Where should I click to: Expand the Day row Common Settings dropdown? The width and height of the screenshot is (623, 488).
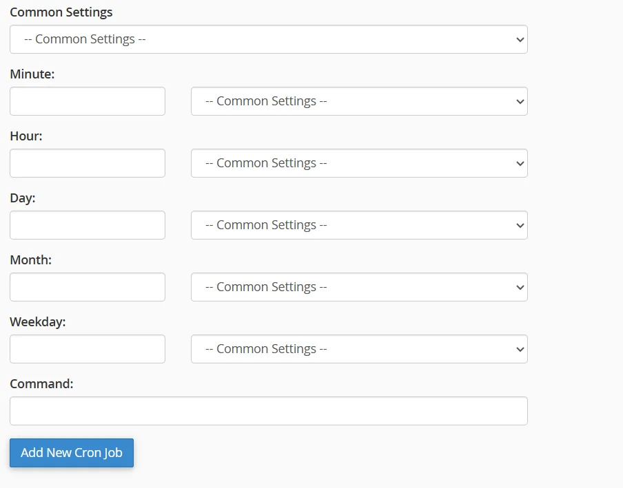(x=358, y=225)
